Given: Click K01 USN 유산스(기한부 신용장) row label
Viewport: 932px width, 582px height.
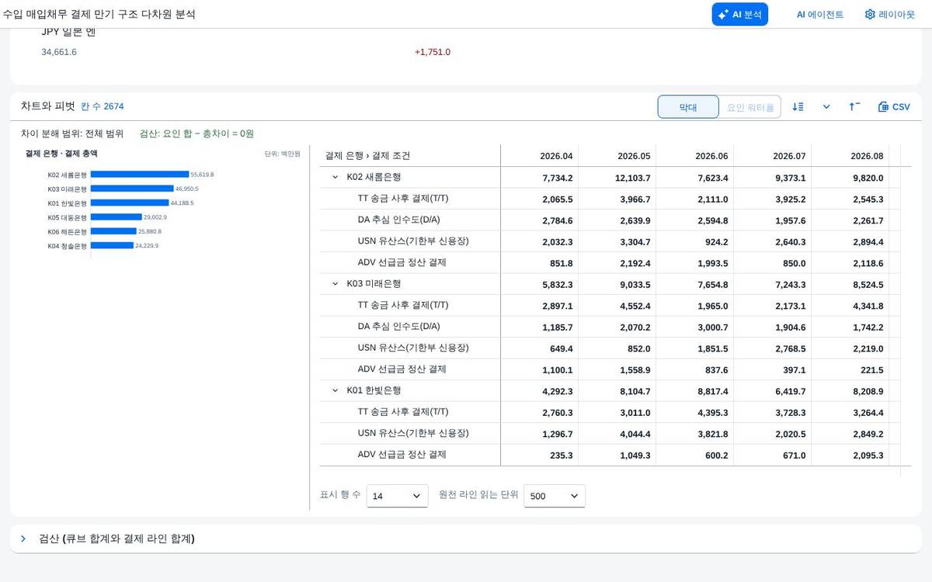Looking at the screenshot, I should (413, 433).
